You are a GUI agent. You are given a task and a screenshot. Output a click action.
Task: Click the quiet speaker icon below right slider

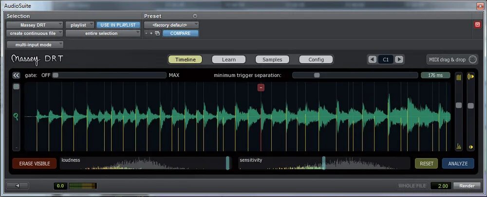coord(471,147)
